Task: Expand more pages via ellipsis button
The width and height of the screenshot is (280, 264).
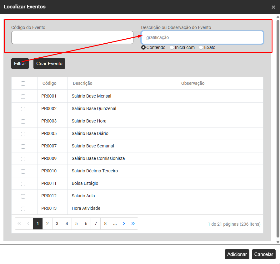Action: point(115,223)
